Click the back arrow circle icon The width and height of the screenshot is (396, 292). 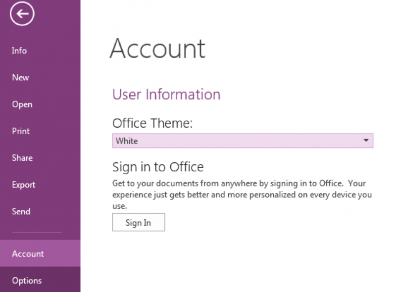coord(22,14)
